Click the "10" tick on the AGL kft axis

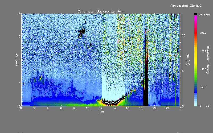(x=183, y=35)
